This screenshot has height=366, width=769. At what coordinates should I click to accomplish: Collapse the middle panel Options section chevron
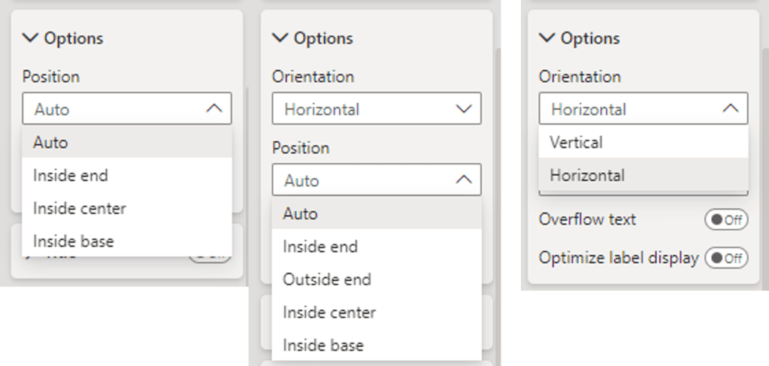[x=280, y=38]
